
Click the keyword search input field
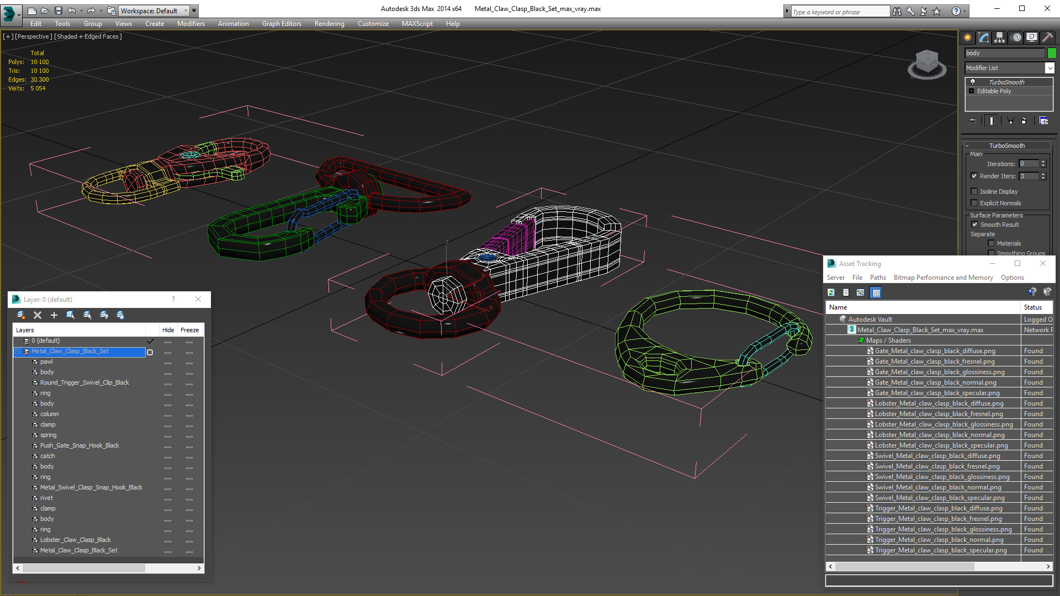tap(840, 12)
